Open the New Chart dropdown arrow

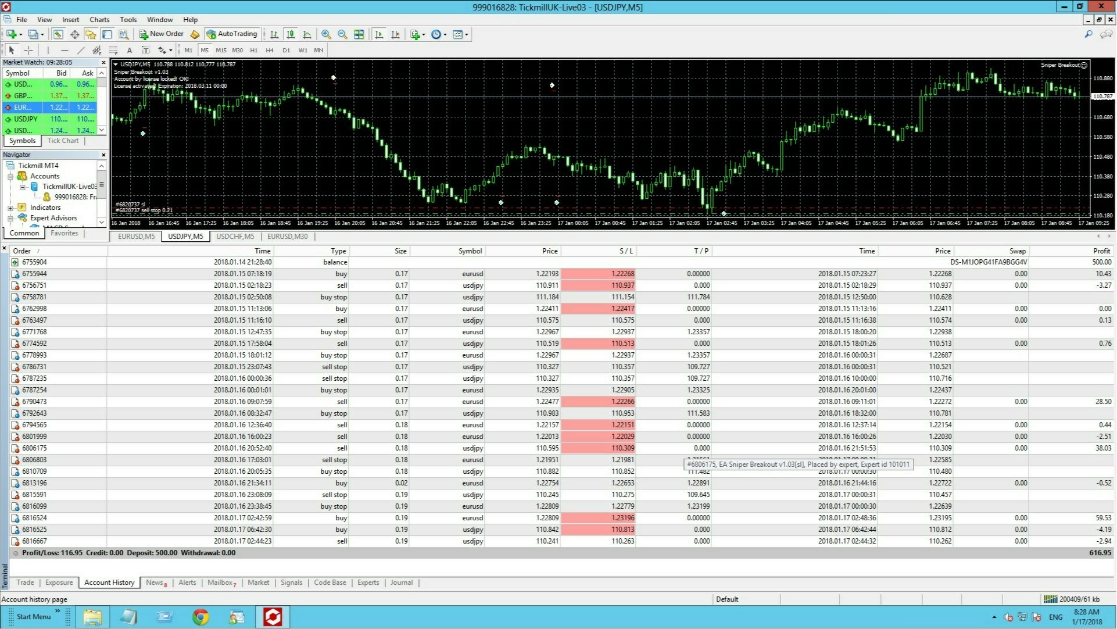pyautogui.click(x=20, y=34)
